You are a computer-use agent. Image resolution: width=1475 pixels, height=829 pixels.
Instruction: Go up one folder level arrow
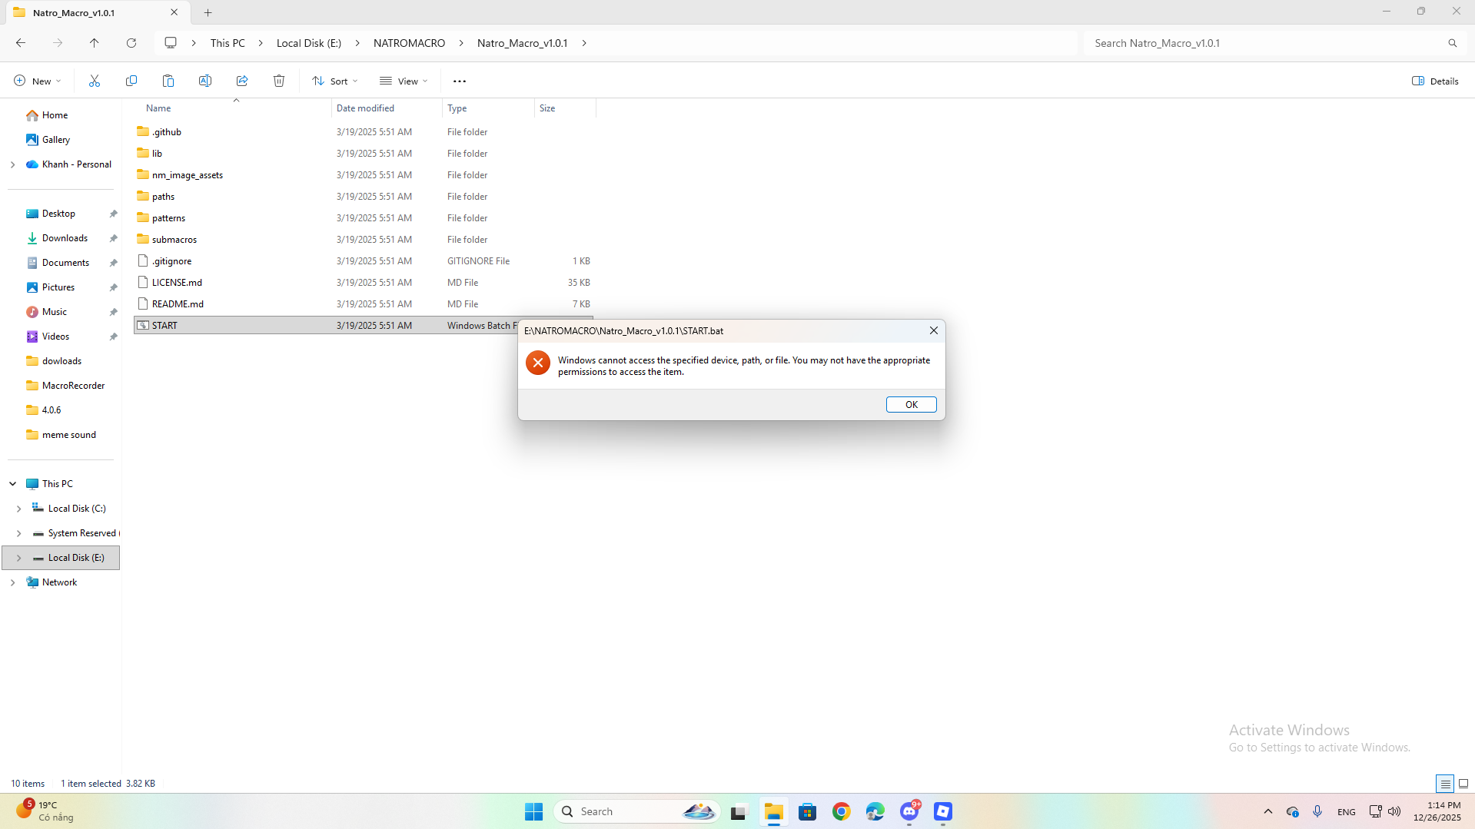click(x=95, y=43)
